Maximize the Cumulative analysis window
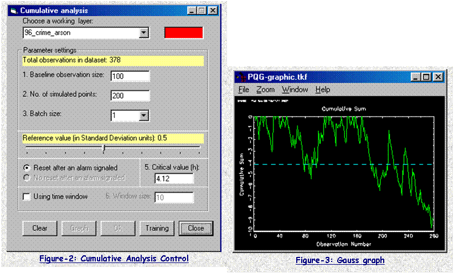 [x=202, y=11]
